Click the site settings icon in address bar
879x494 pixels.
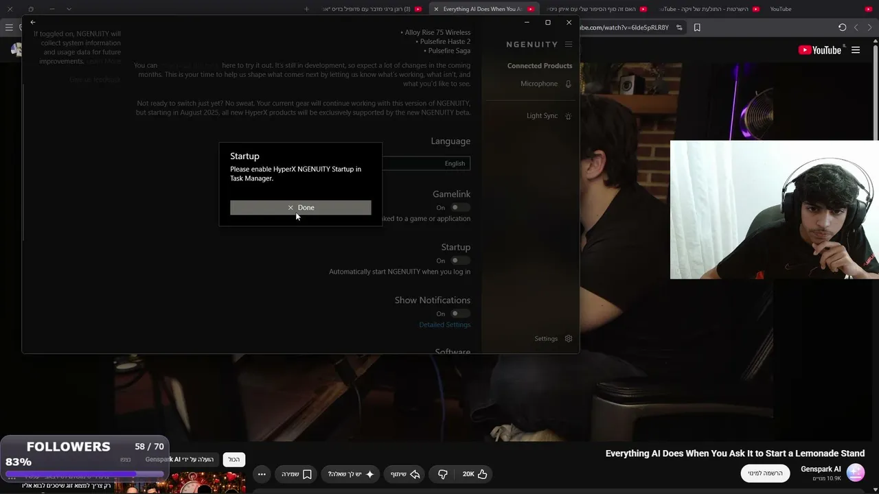coord(679,27)
